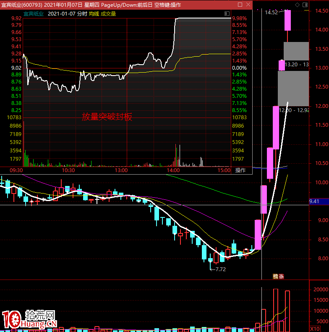Click the 榜 tag on K-line chart
329x332 pixels.
click(275, 276)
